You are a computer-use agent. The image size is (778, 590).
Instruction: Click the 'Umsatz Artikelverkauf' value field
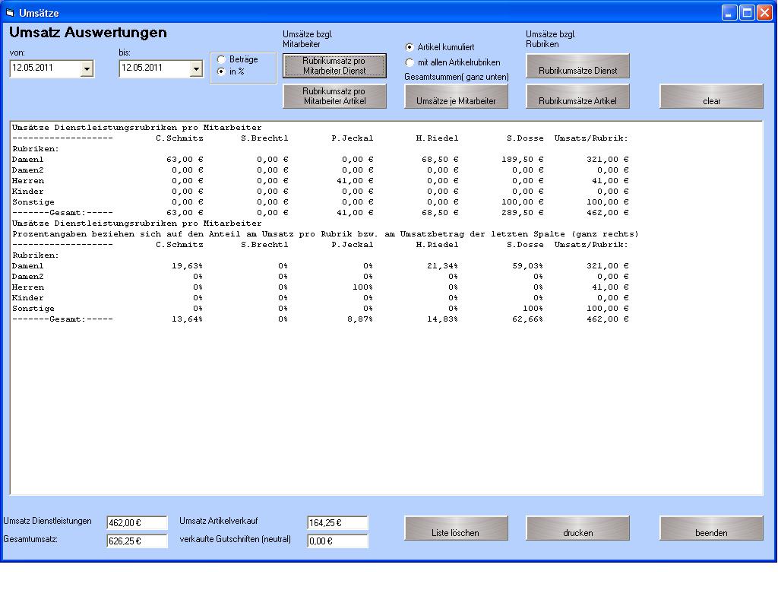point(337,523)
